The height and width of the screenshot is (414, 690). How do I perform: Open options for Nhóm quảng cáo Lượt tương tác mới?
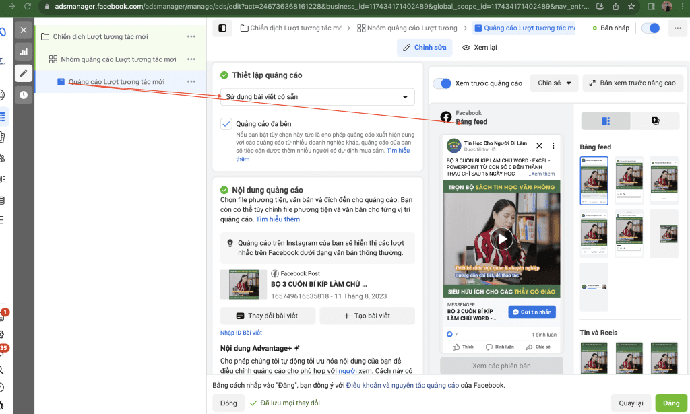tap(191, 59)
